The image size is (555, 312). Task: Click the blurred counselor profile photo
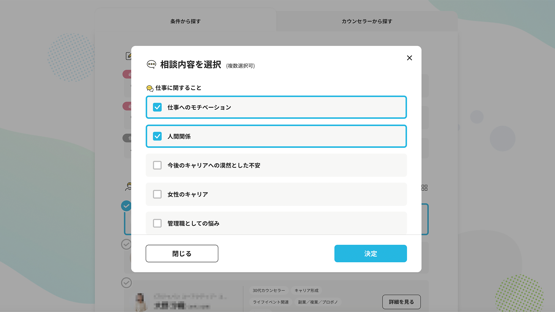click(x=140, y=302)
